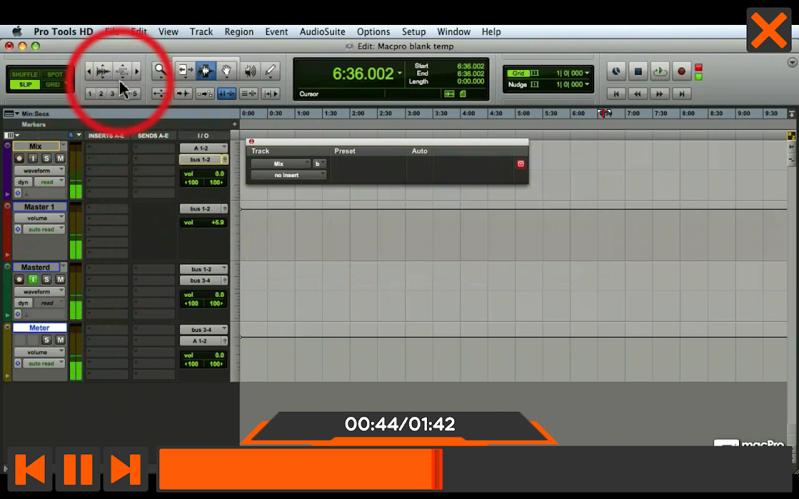Click the horizontal zoom in arrow
The image size is (799, 499).
pyautogui.click(x=137, y=71)
